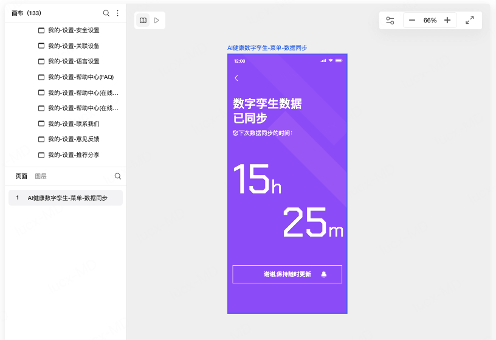Zoom in with the plus button

pyautogui.click(x=447, y=20)
